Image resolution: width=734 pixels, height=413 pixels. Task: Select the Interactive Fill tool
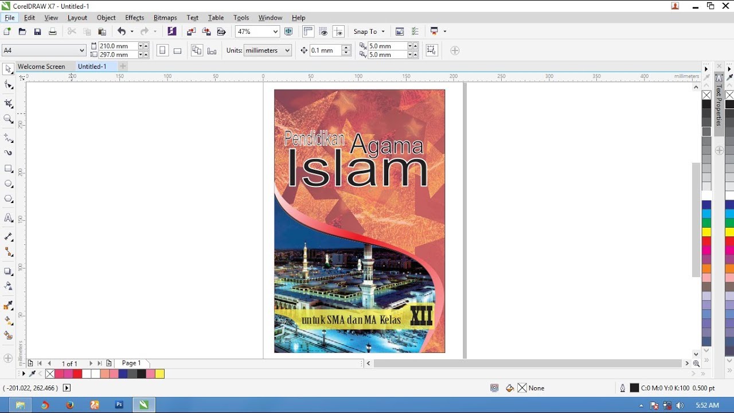tap(9, 321)
